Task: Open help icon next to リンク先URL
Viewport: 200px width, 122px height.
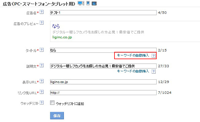Action: (42, 92)
